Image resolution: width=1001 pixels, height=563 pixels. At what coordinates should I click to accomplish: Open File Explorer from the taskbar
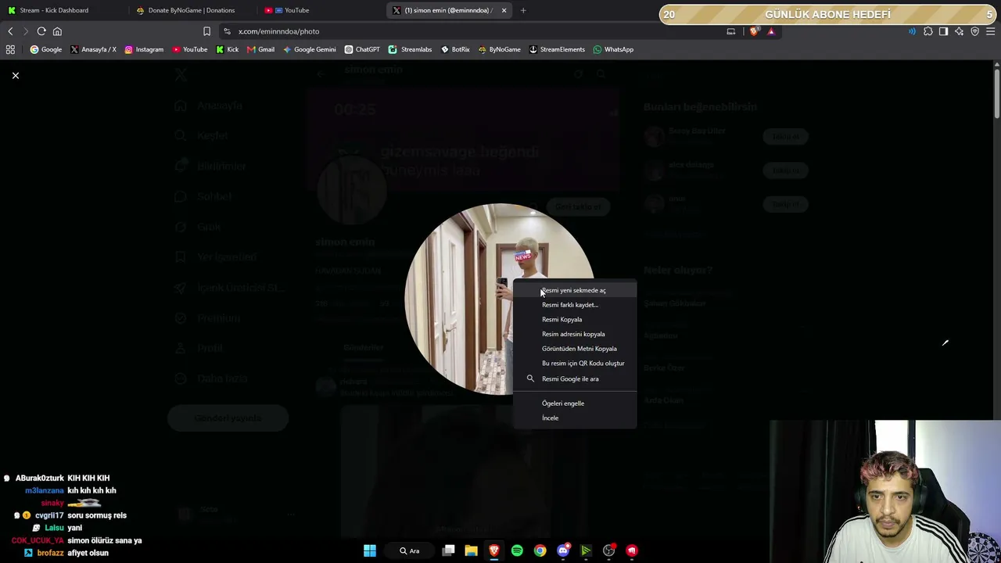471,550
